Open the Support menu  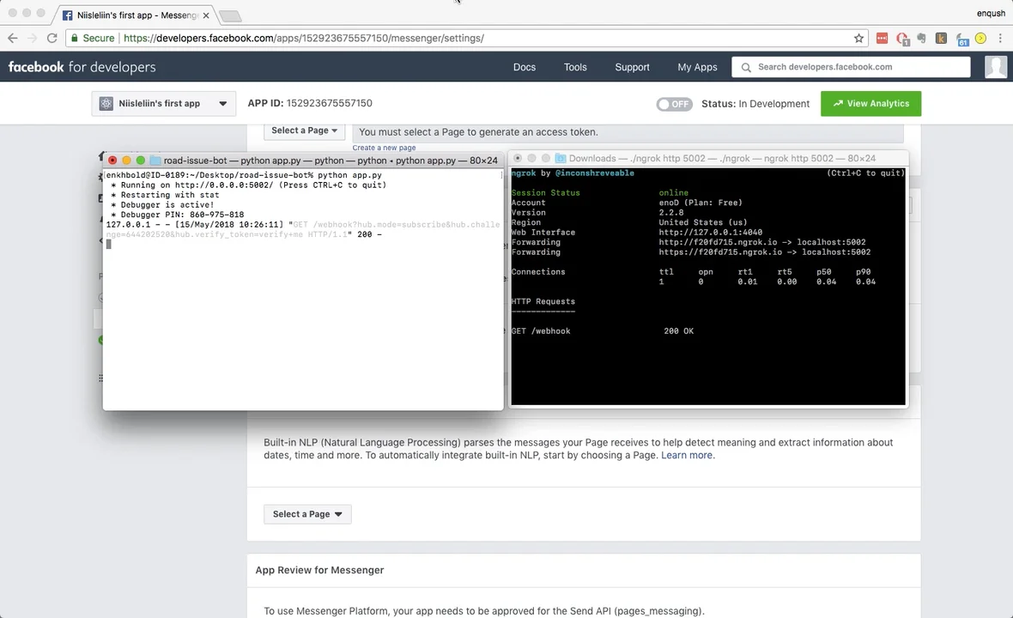[x=632, y=67]
